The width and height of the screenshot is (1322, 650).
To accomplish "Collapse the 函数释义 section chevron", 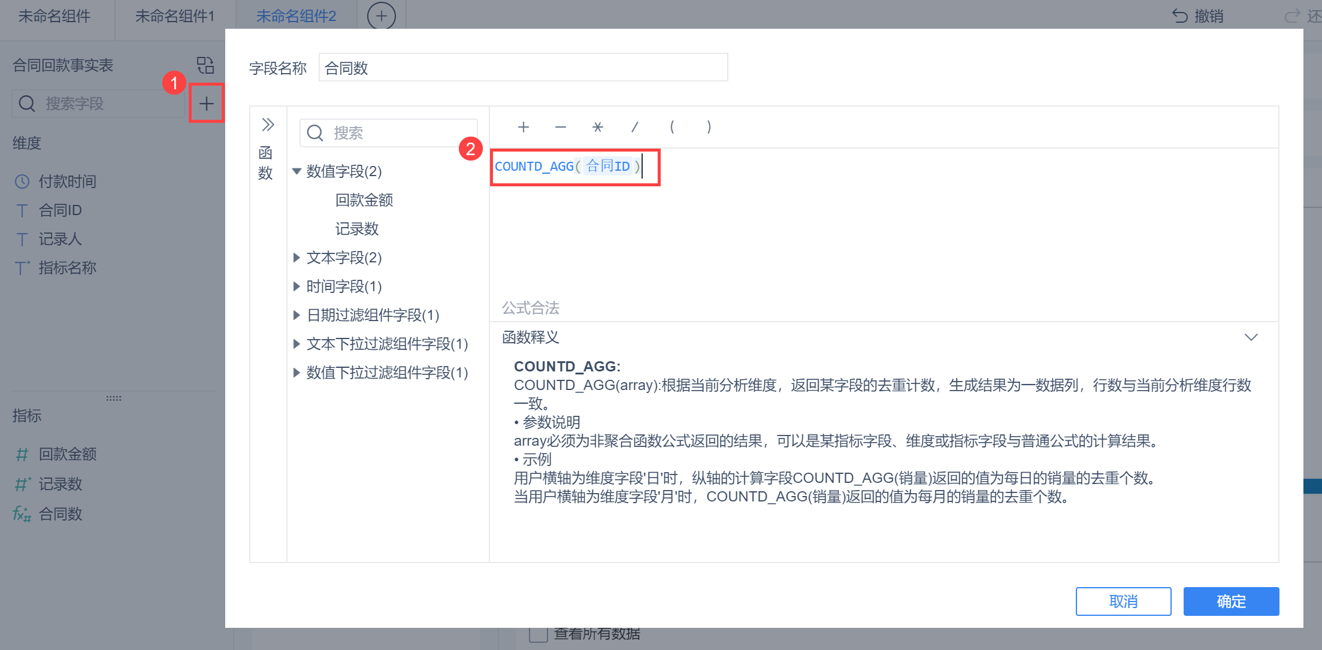I will pyautogui.click(x=1251, y=337).
